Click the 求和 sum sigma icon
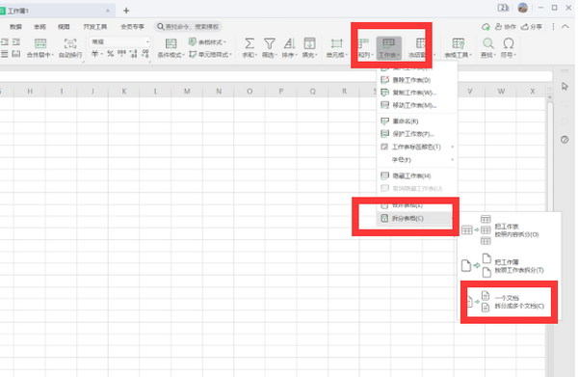The image size is (578, 377). point(250,44)
